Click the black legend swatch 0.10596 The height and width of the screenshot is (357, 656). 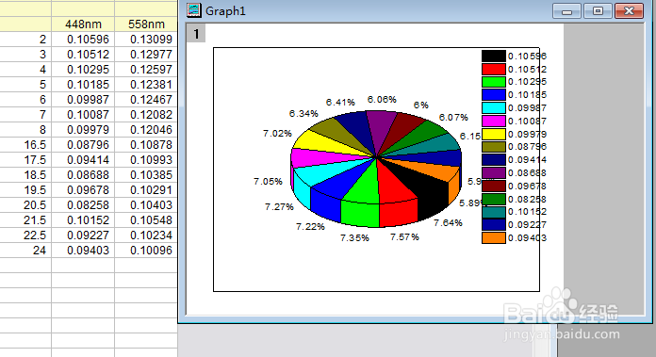[x=494, y=56]
